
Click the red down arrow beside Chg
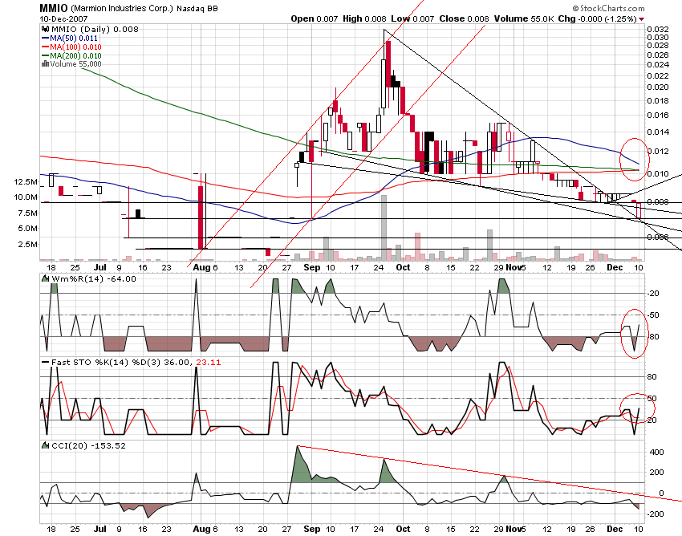coord(642,19)
